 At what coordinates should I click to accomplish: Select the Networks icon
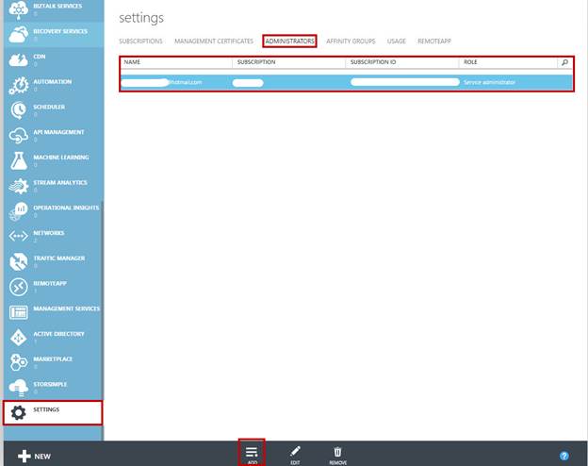click(19, 236)
